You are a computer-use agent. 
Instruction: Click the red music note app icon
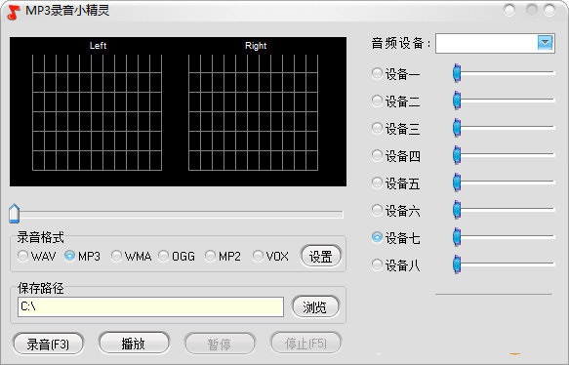coord(14,13)
